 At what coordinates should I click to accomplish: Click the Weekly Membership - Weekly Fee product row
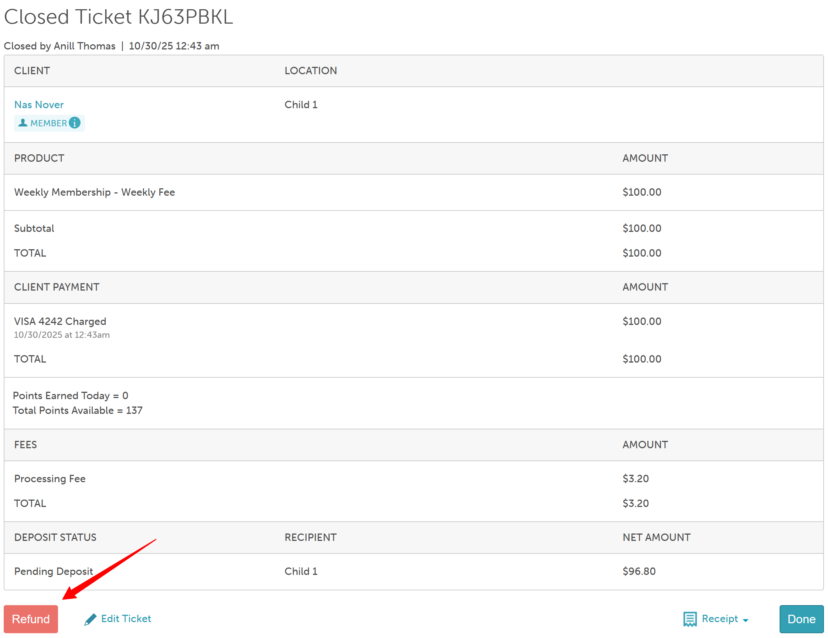[x=94, y=192]
